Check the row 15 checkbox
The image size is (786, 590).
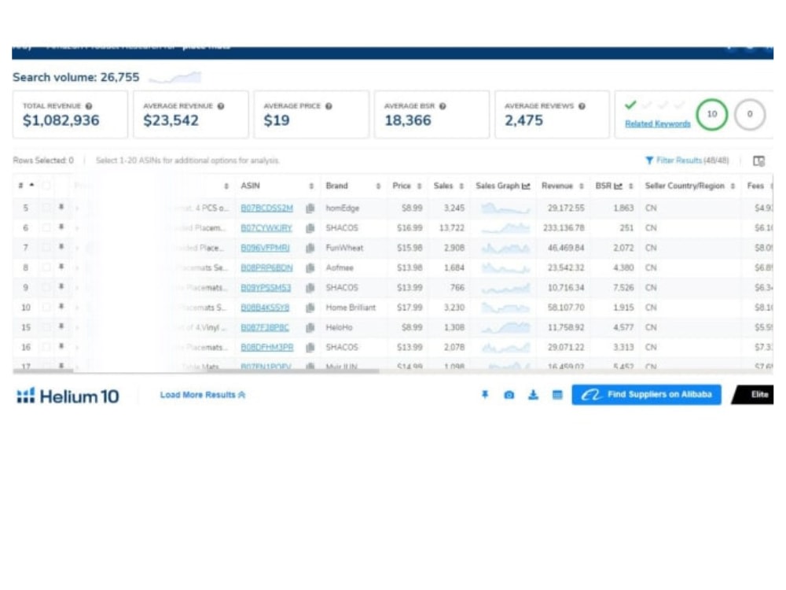coord(46,326)
